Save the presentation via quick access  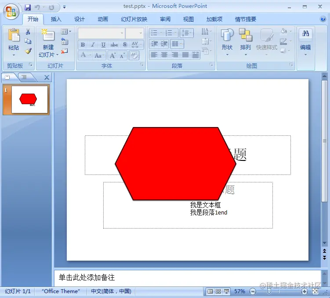pyautogui.click(x=28, y=7)
